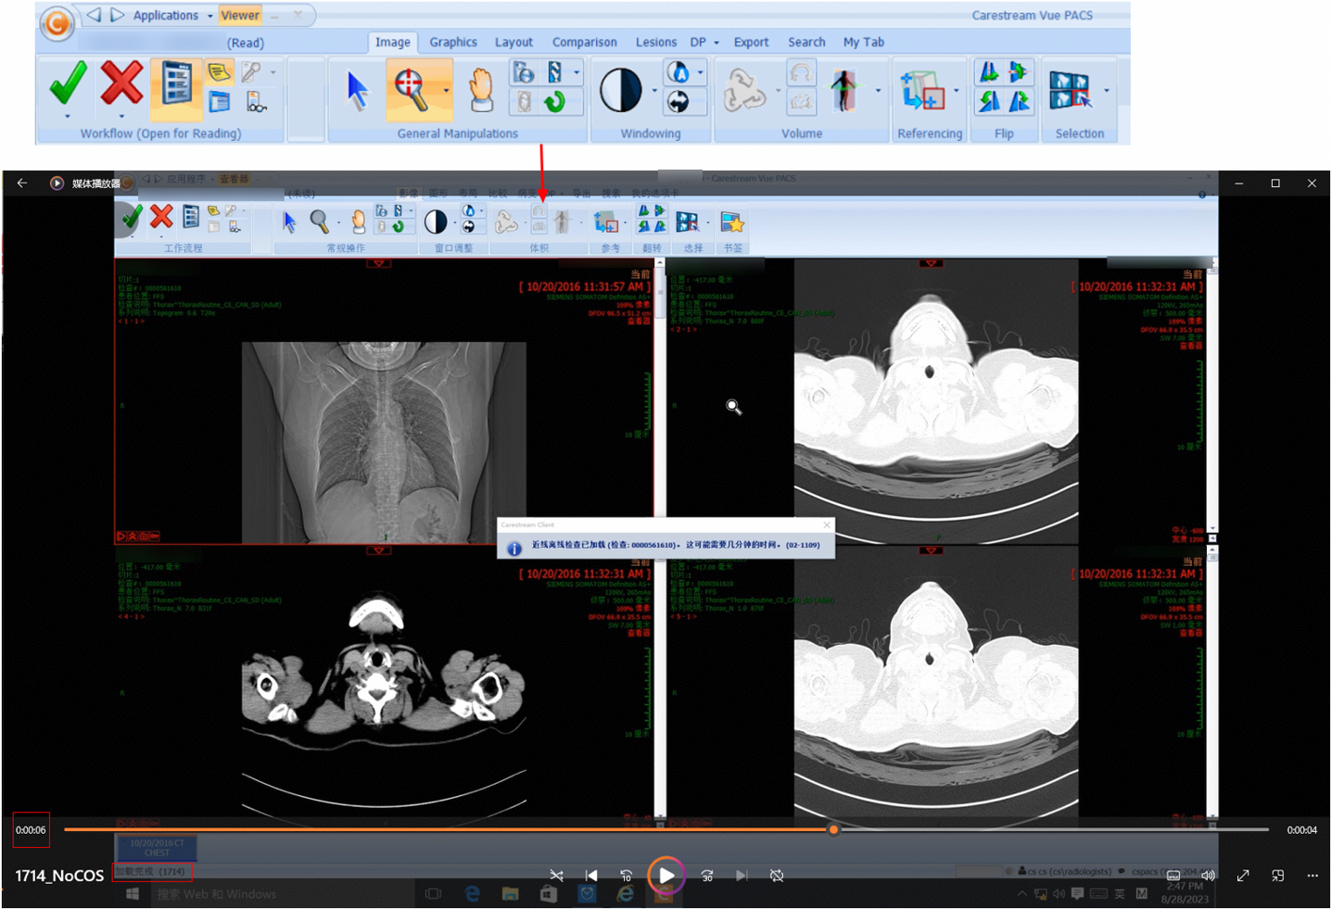Viewport: 1331px width, 909px height.
Task: Click the back arrow in the media player title
Action: point(22,183)
